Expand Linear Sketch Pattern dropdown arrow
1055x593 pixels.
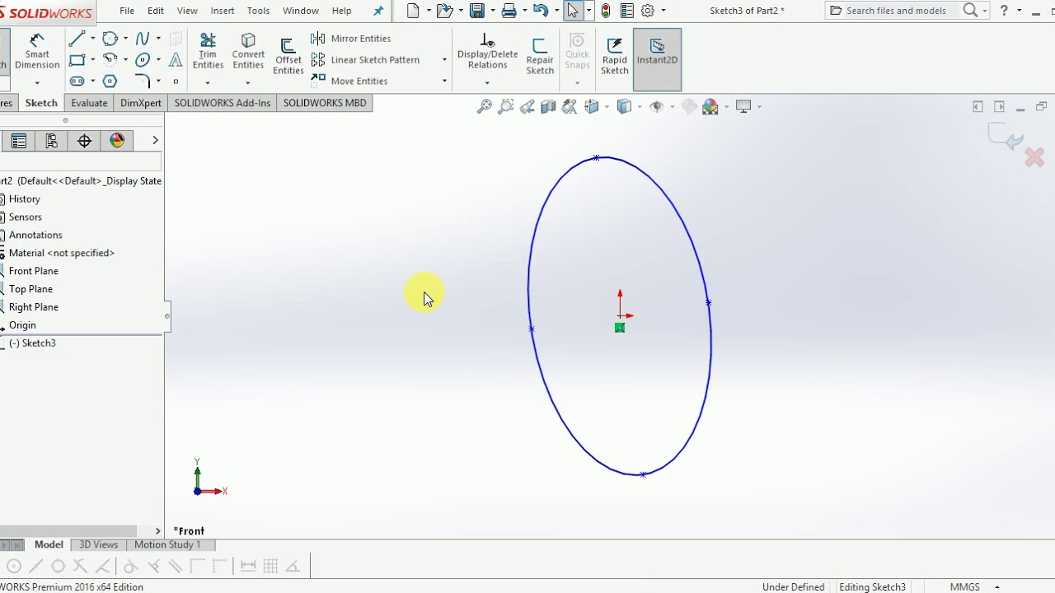tap(444, 60)
